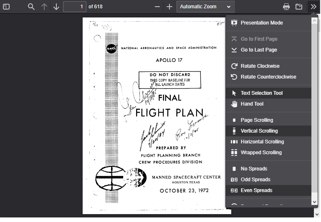This screenshot has width=321, height=222.
Task: Click the No Spreads icon
Action: 234,169
